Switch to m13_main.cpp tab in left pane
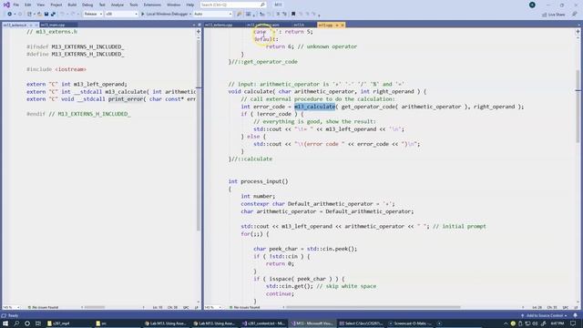Screen dimensions: 583x328 coord(53,25)
